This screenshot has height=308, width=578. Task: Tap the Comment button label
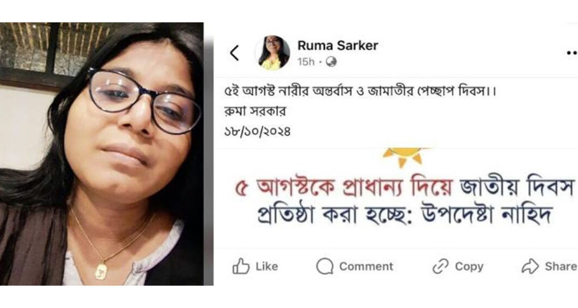coord(366,266)
